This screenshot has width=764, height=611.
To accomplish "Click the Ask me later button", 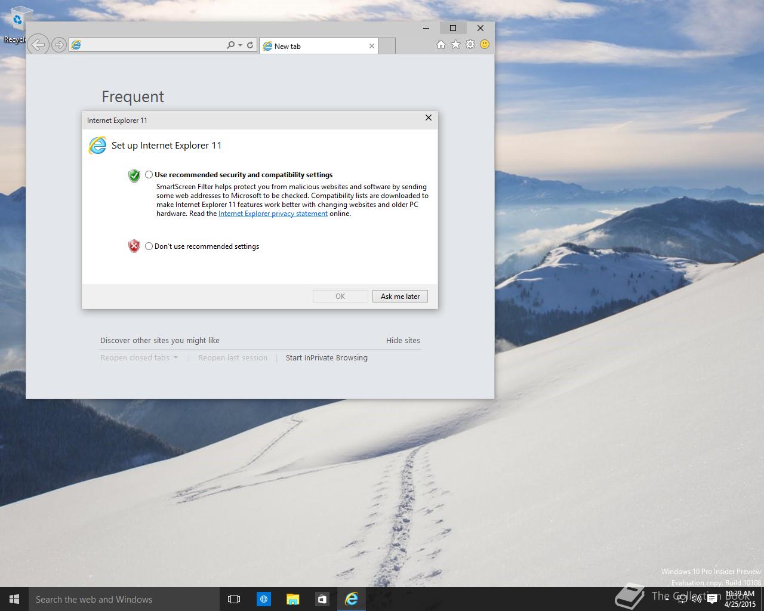I will click(400, 296).
